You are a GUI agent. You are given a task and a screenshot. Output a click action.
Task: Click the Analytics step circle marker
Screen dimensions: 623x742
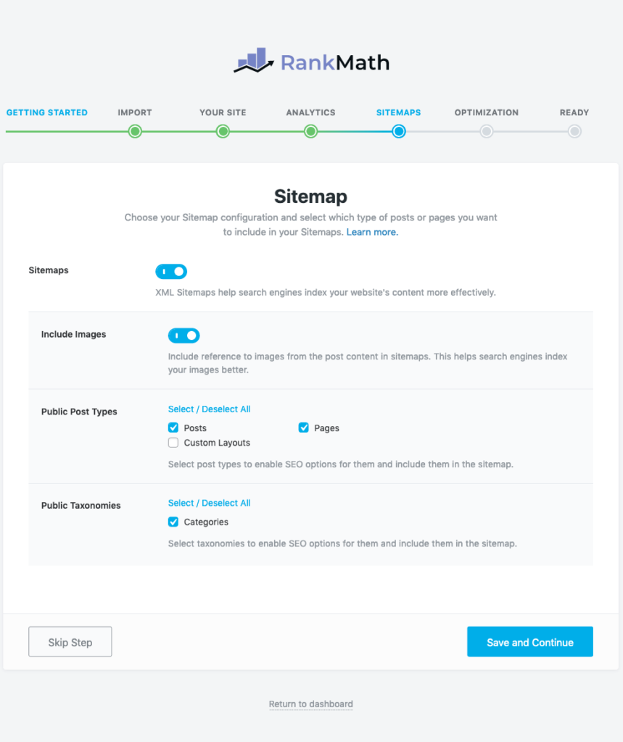coord(311,132)
